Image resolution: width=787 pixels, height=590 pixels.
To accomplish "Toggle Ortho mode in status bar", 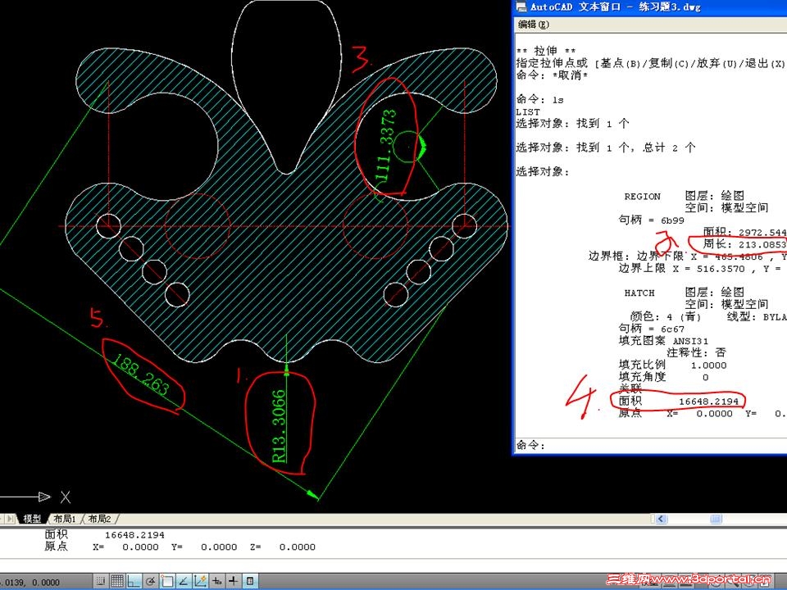I will point(134,581).
